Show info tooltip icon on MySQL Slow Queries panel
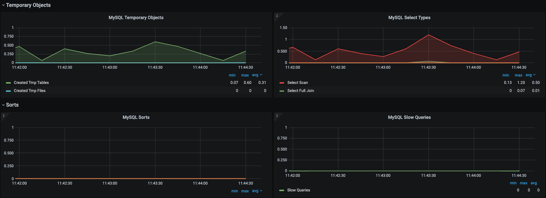The width and height of the screenshot is (546, 198). point(277,116)
